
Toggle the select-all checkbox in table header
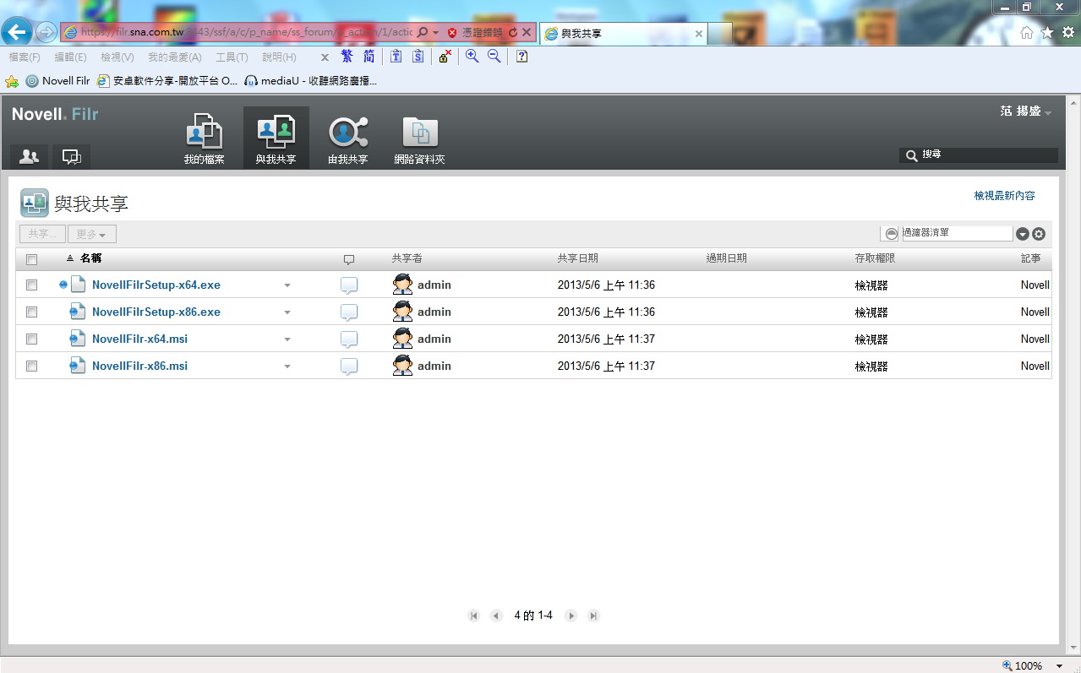pyautogui.click(x=31, y=259)
